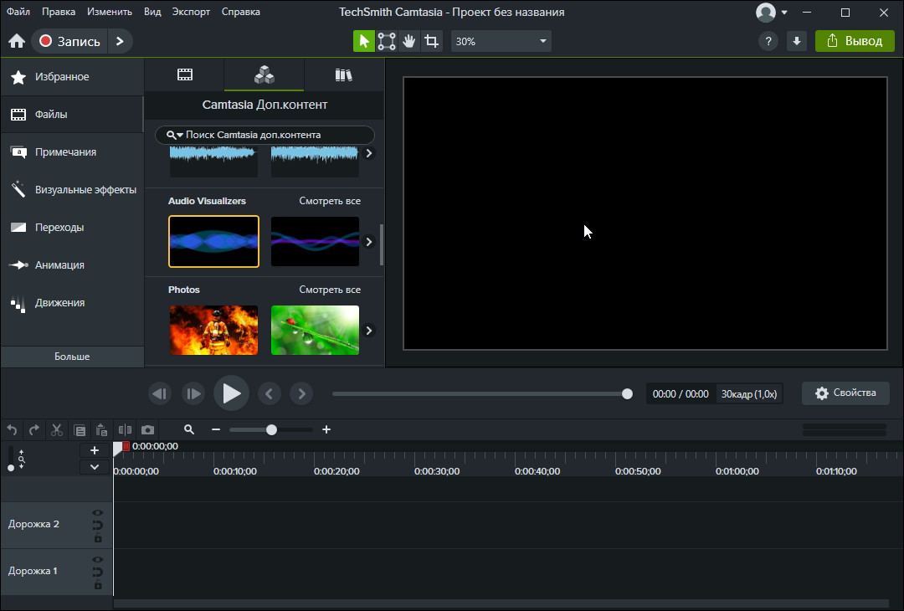Lock Дорожка 2

click(x=97, y=538)
